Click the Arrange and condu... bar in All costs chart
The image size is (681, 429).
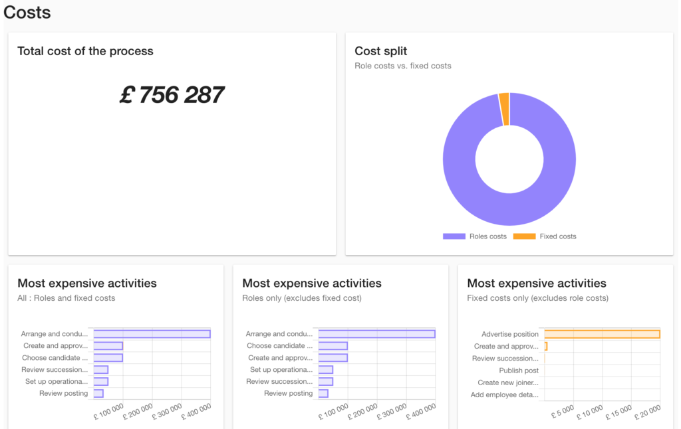[152, 334]
